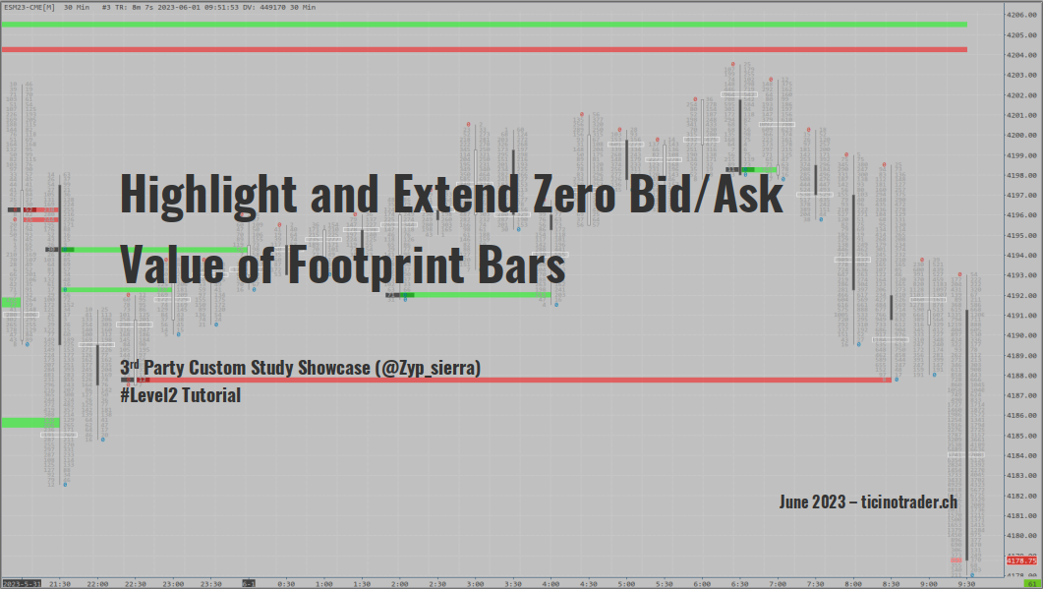Click the 2023-5-31 date label on time axis
This screenshot has height=589, width=1043.
click(x=22, y=584)
